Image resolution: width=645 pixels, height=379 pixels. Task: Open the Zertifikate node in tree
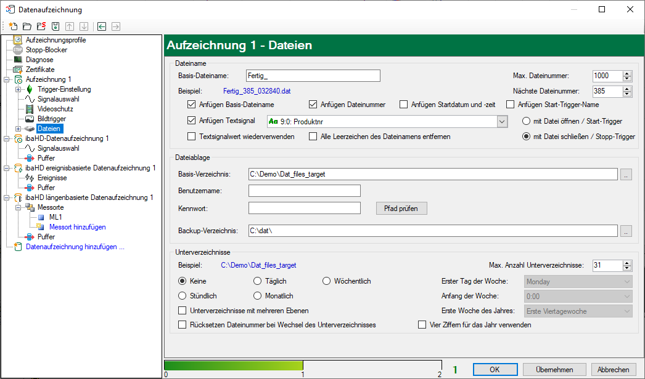(x=39, y=70)
